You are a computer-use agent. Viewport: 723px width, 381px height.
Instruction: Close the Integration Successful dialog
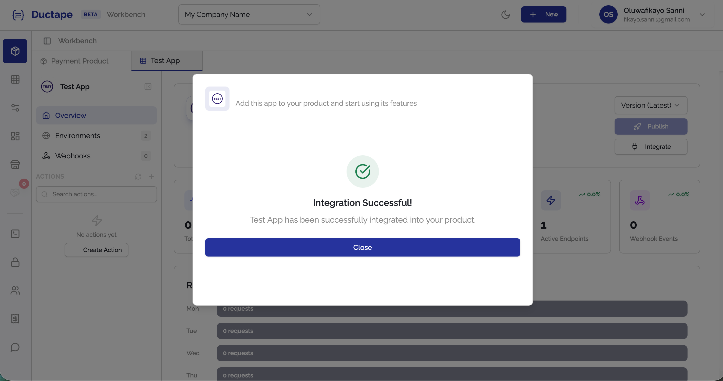[x=362, y=247]
